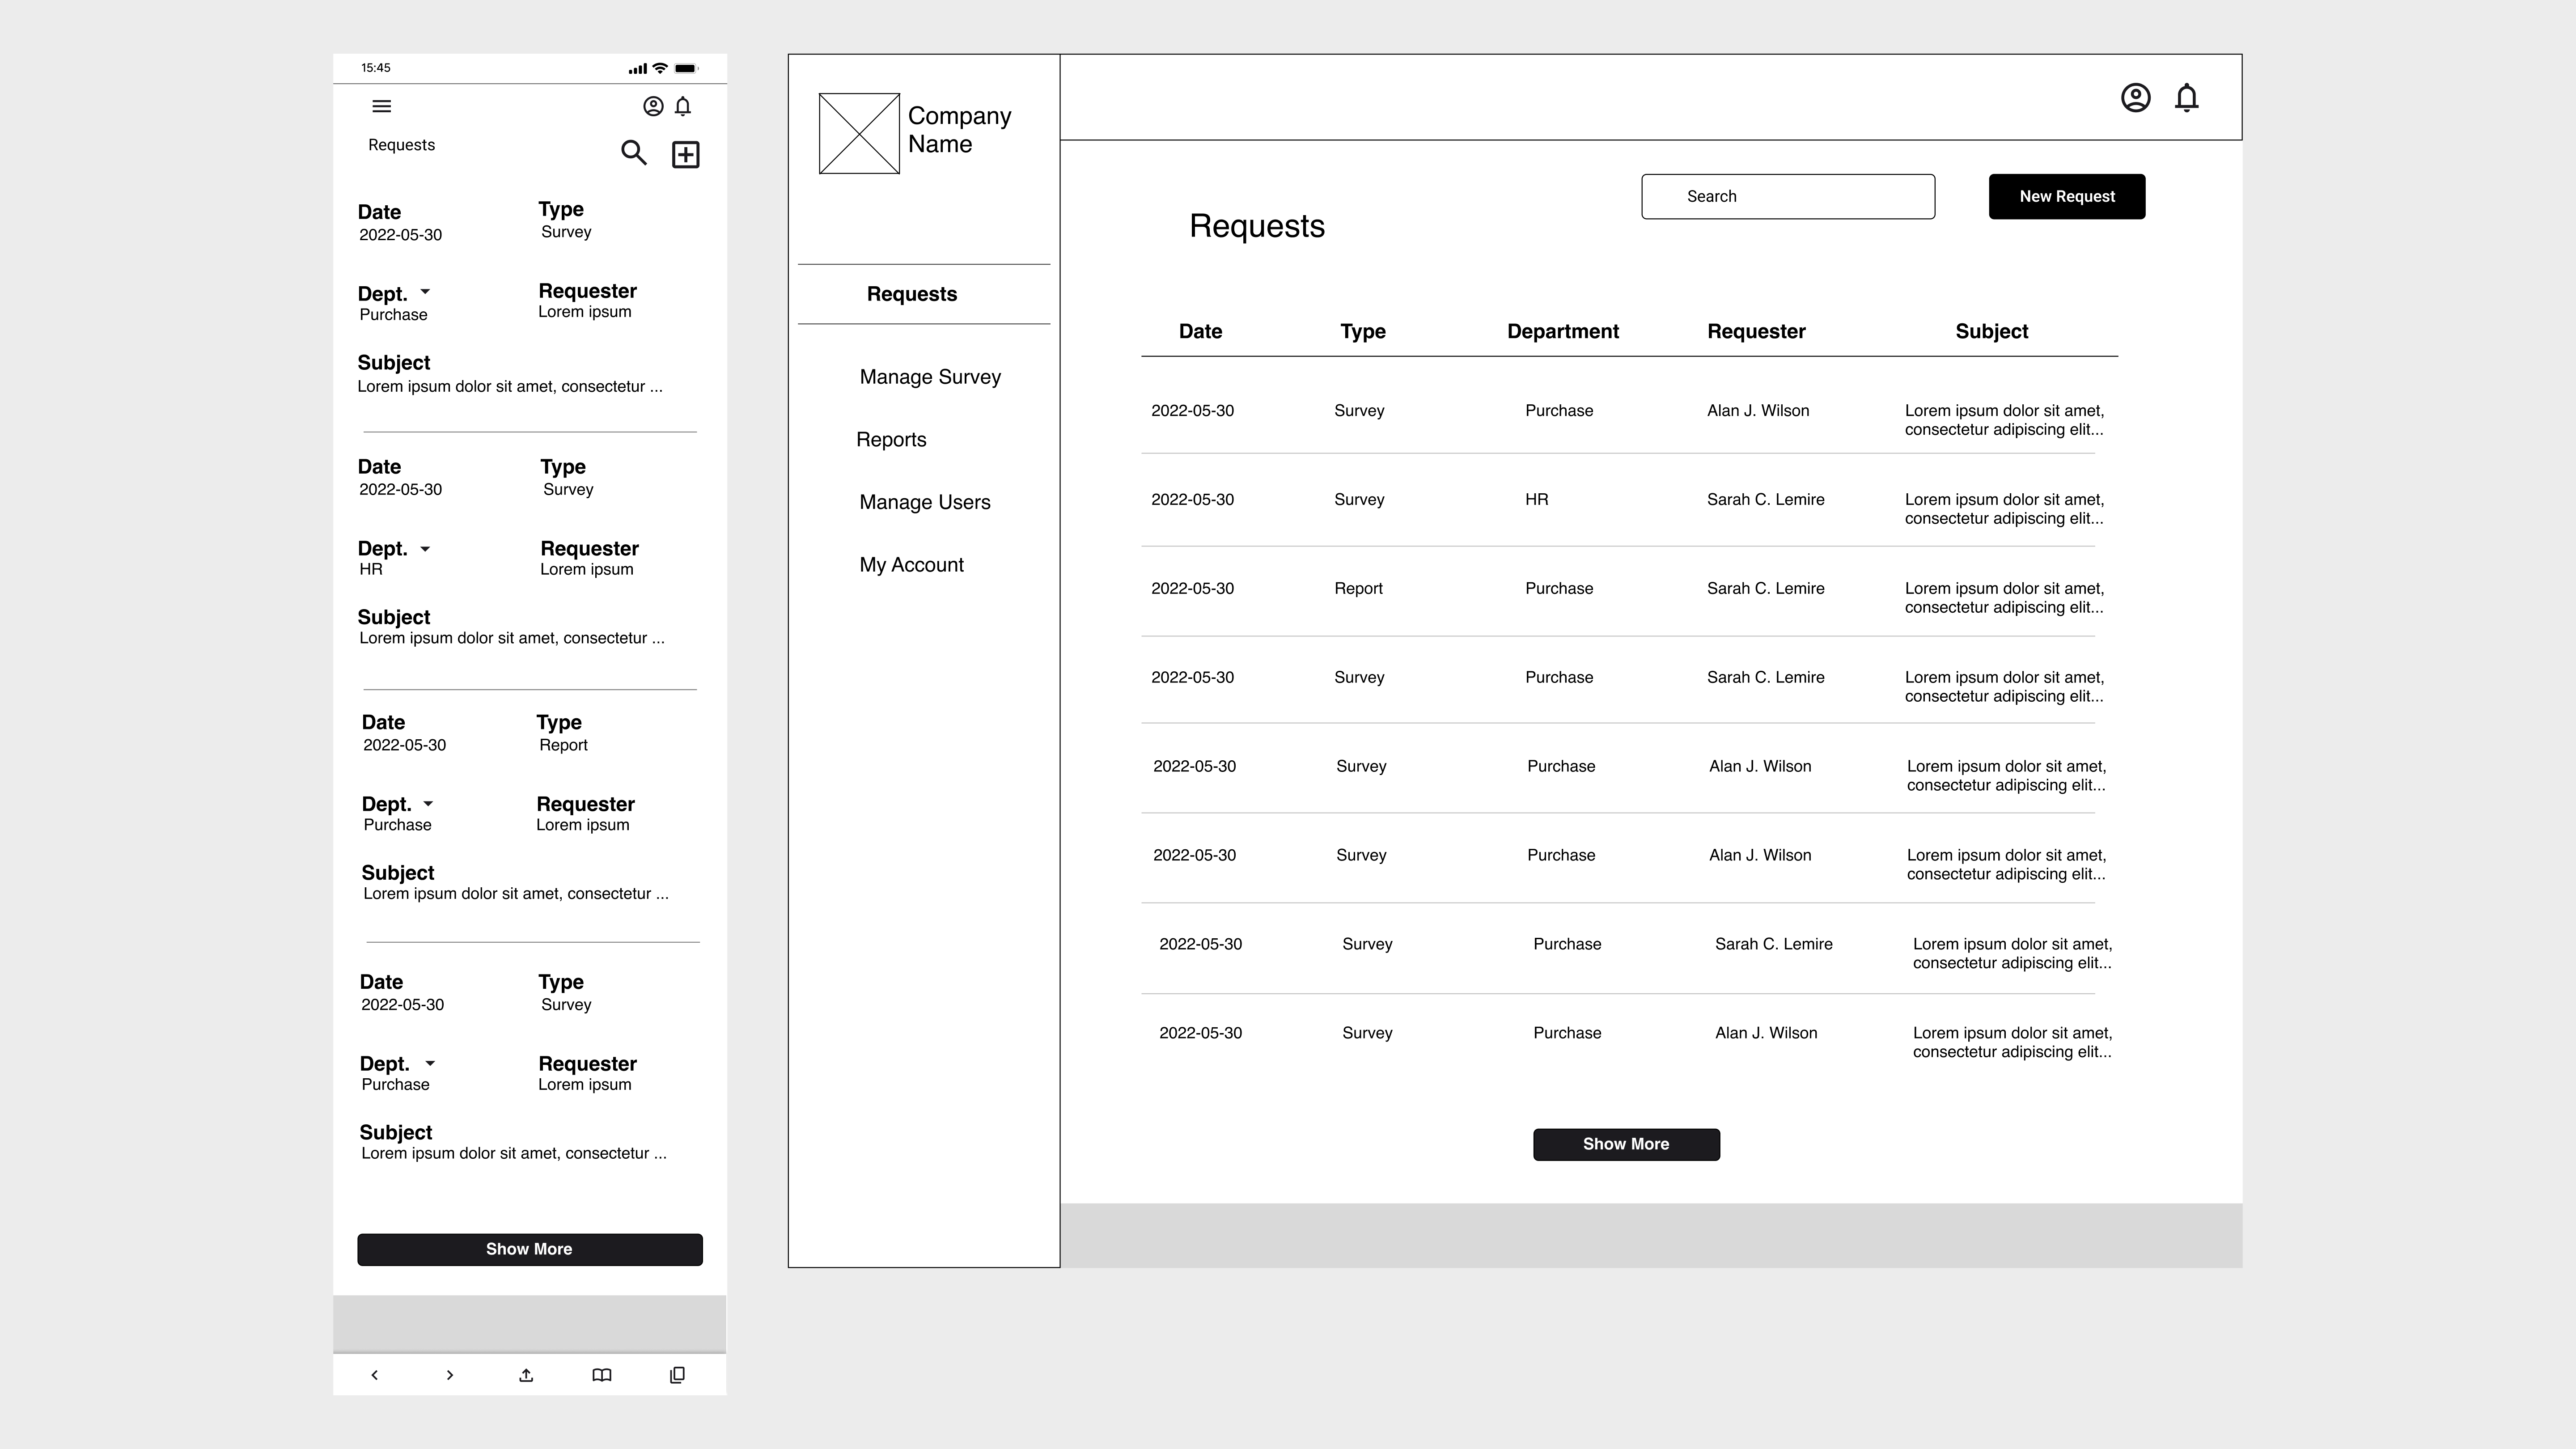
Task: Open desktop user account icon
Action: coord(2136,98)
